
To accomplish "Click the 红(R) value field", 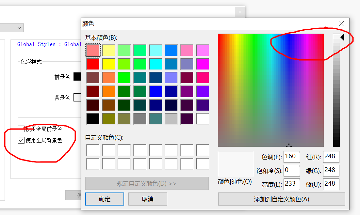I will point(331,157).
